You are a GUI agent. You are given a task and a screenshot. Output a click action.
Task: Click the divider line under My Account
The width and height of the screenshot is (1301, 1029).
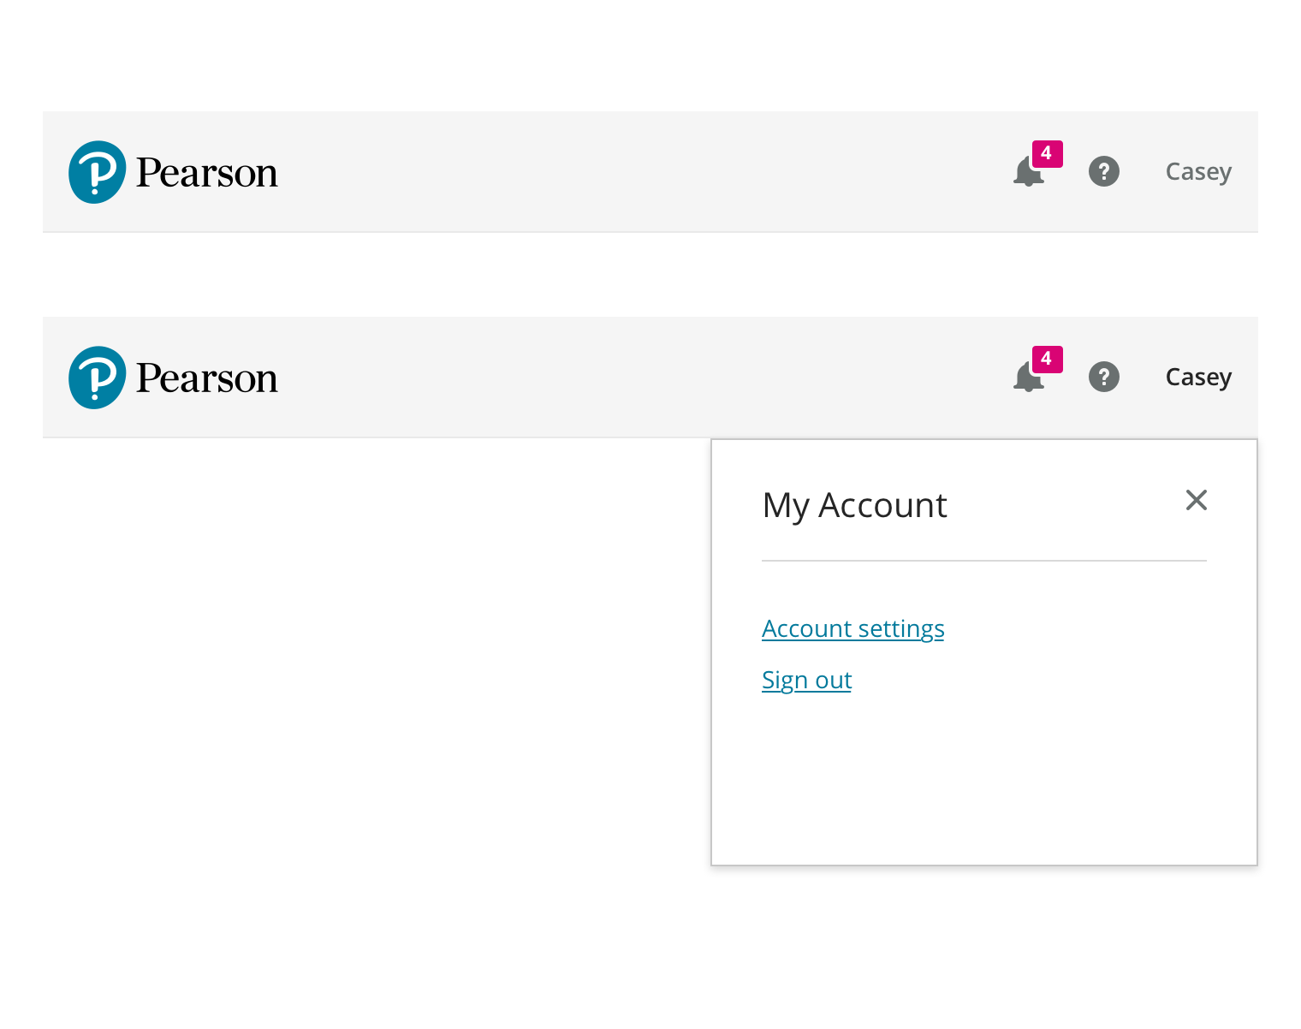pos(983,561)
